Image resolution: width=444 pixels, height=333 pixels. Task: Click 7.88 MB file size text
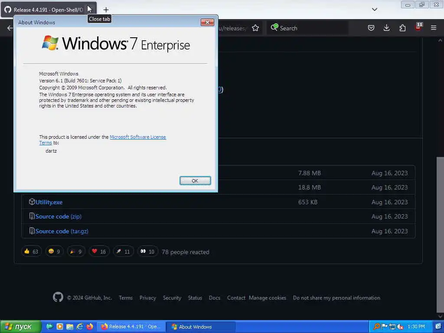310,173
